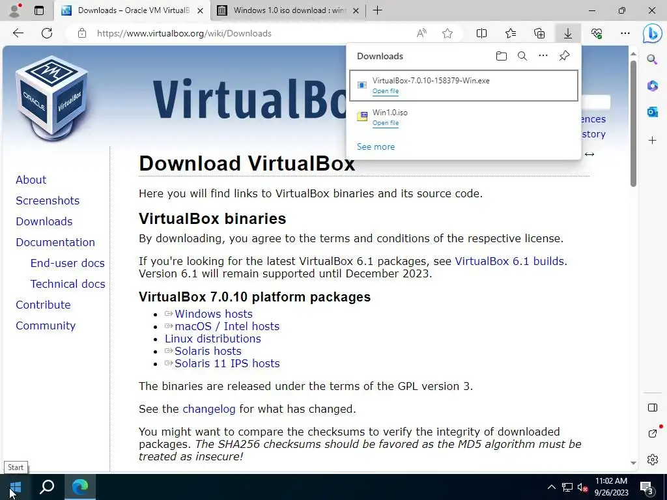Add a sidebar app with plus icon
The height and width of the screenshot is (500, 667).
pyautogui.click(x=652, y=141)
